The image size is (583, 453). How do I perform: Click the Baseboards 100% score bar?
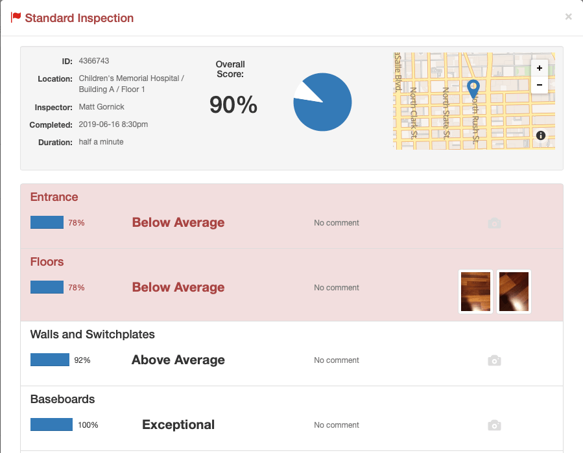coord(51,424)
